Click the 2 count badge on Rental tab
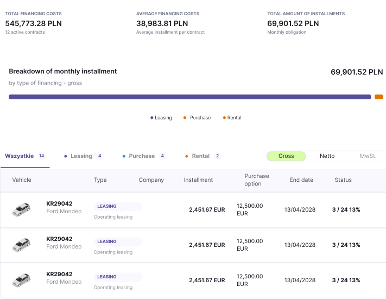Viewport: 386px width, 299px height. [217, 156]
